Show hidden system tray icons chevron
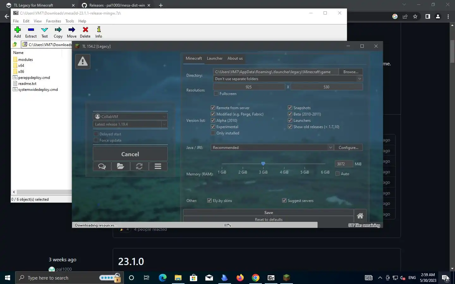This screenshot has height=284, width=455. [x=380, y=278]
